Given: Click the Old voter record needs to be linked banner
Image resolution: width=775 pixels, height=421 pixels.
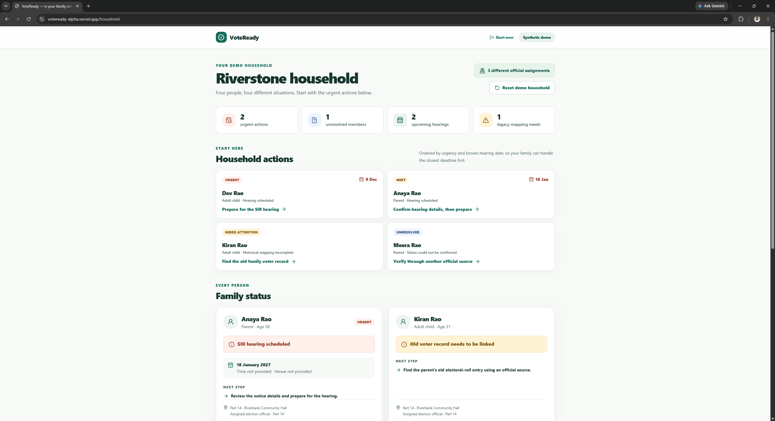Looking at the screenshot, I should coord(471,344).
